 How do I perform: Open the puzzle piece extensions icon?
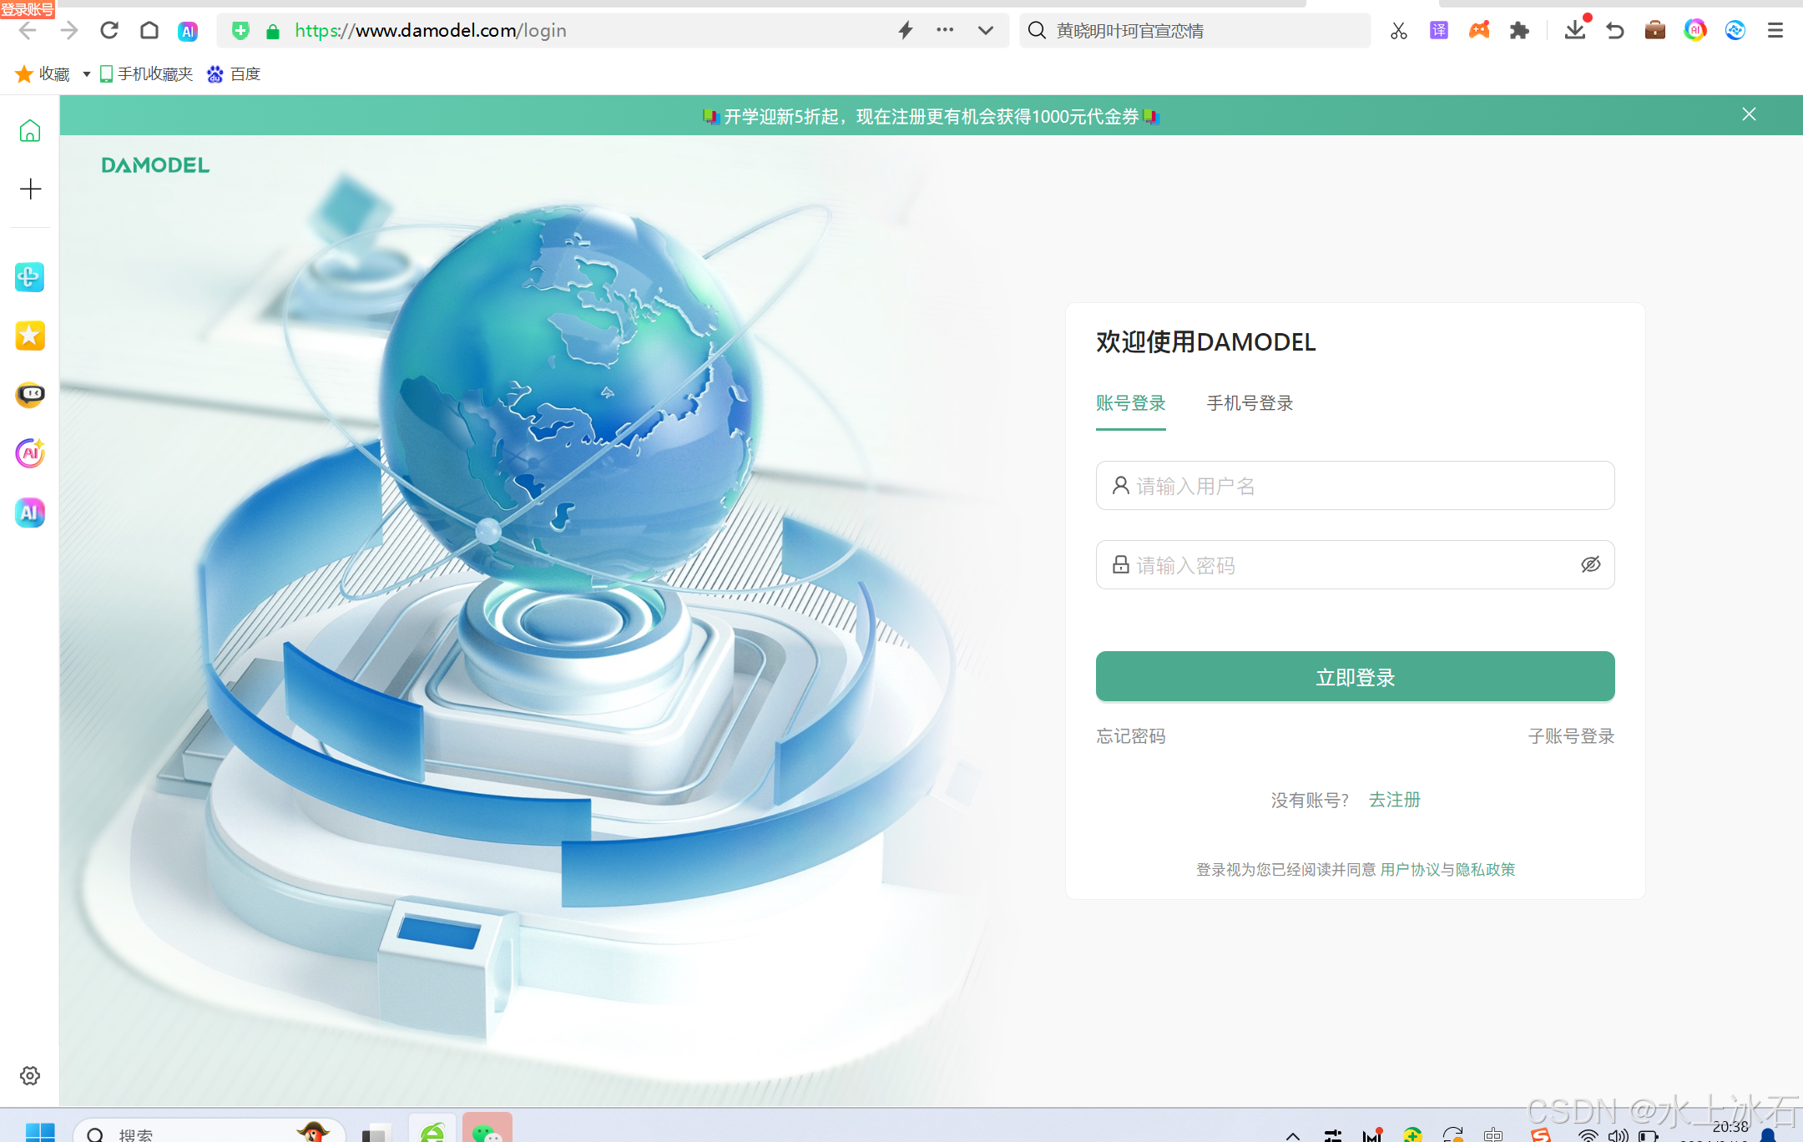coord(1519,31)
